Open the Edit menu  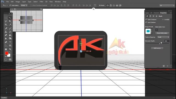[x=12, y=2]
